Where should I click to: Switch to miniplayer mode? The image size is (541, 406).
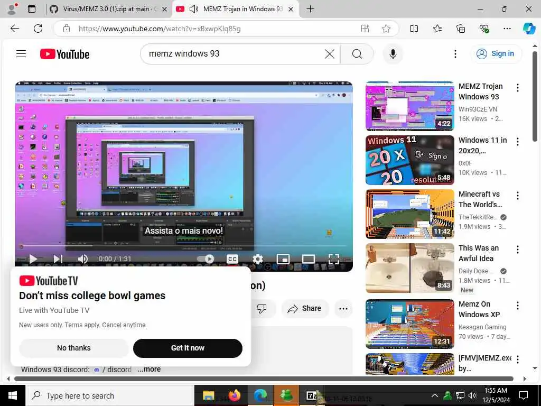pyautogui.click(x=283, y=259)
